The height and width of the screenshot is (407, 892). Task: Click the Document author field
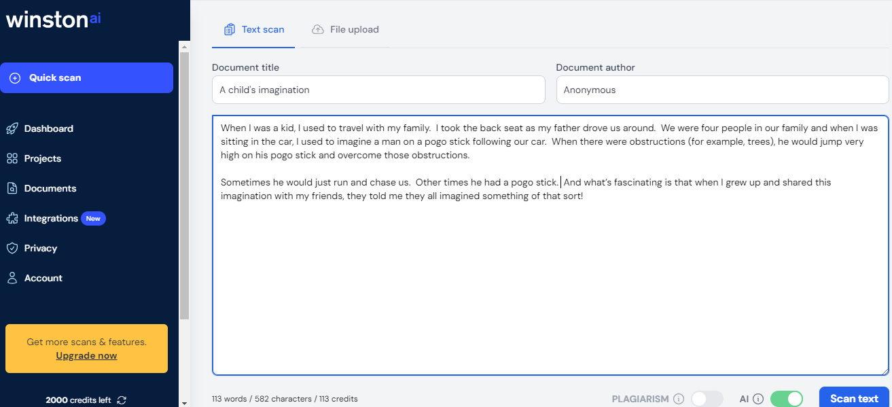coord(722,90)
